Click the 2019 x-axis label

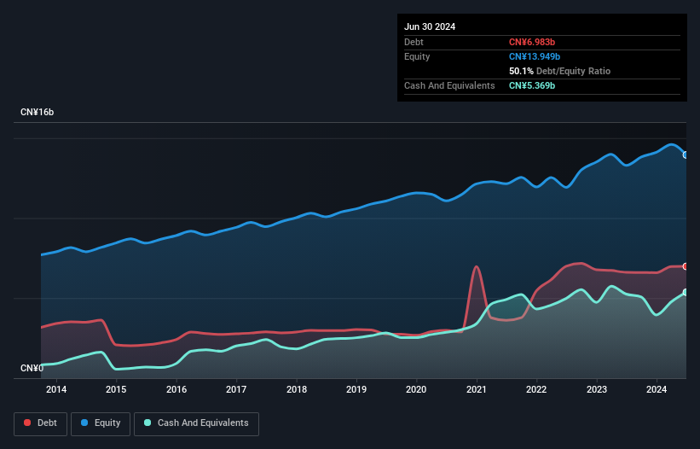[356, 389]
